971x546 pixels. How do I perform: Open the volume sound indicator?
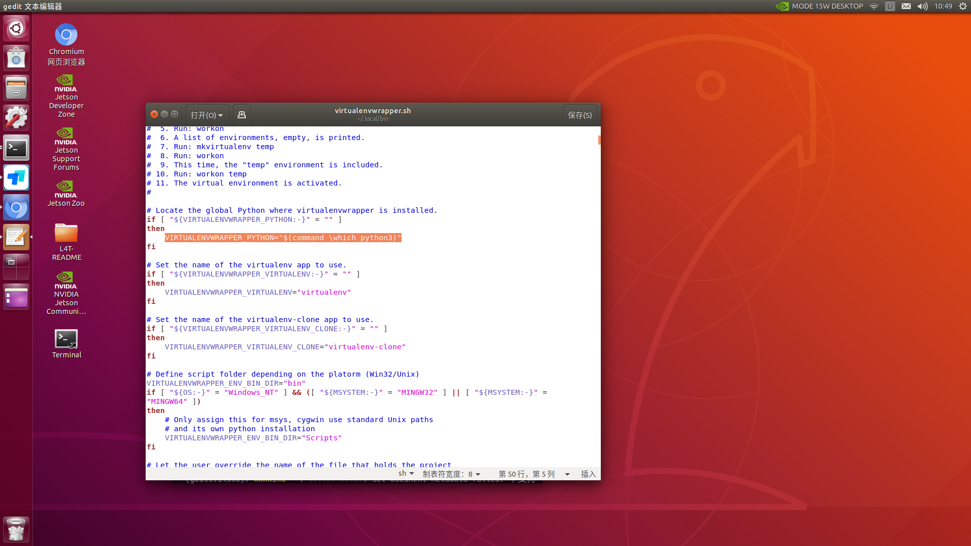(922, 6)
